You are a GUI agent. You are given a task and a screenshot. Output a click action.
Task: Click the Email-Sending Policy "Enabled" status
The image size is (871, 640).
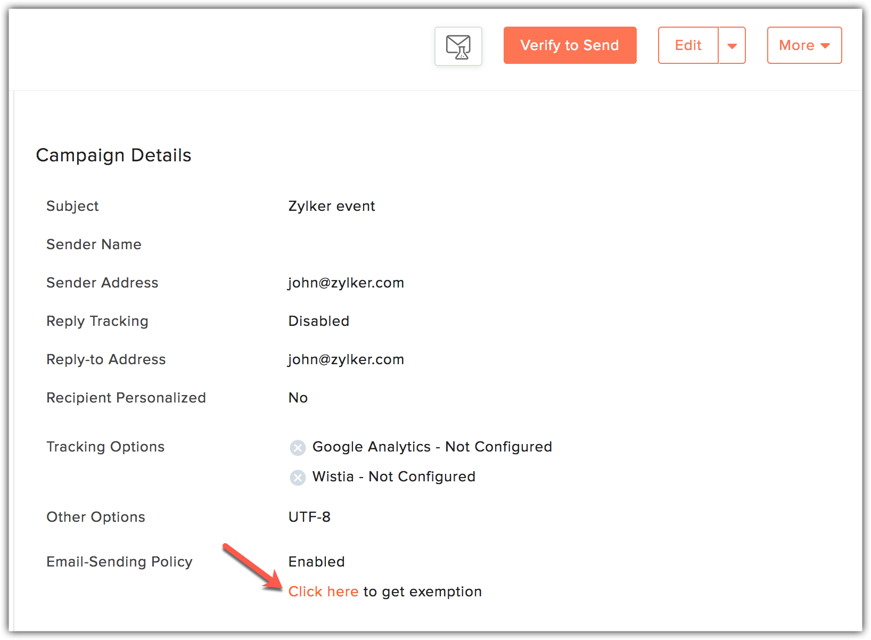[x=316, y=562]
